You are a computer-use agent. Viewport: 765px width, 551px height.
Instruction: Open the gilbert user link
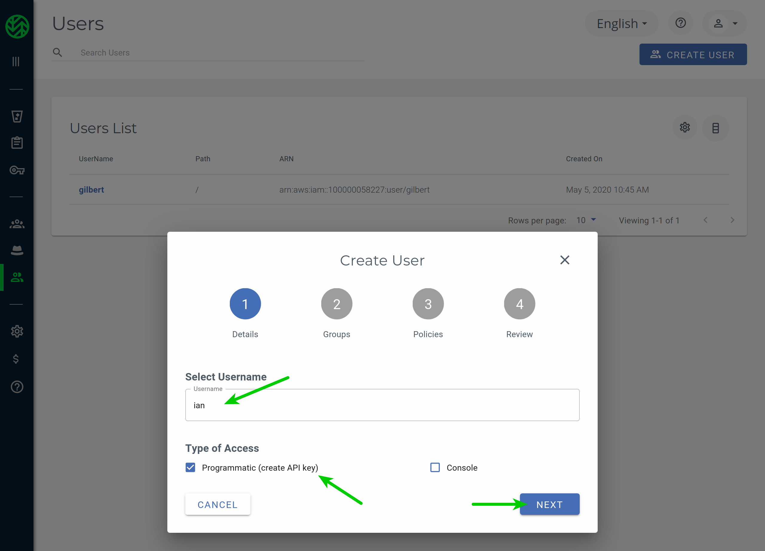tap(91, 189)
